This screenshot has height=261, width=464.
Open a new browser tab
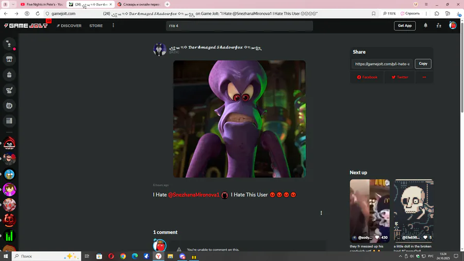coord(167,5)
